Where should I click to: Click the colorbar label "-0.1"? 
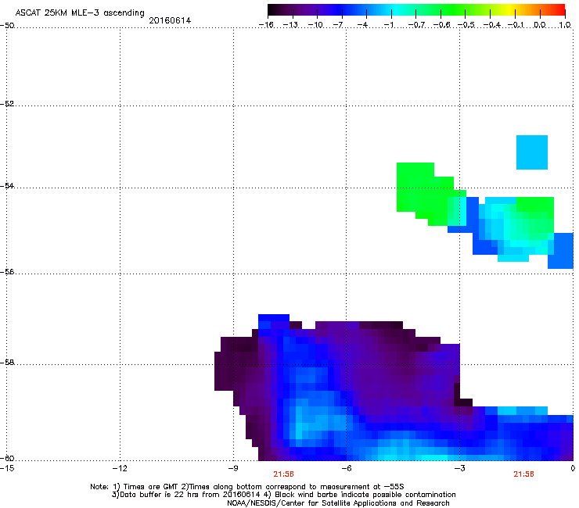[516, 25]
